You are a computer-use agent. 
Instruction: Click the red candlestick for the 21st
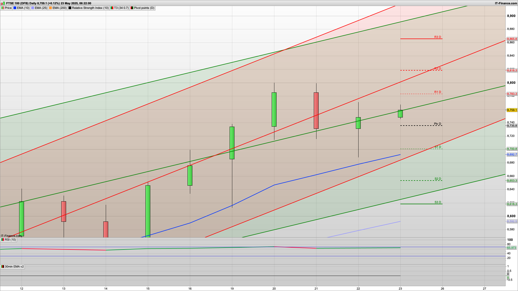pyautogui.click(x=316, y=110)
